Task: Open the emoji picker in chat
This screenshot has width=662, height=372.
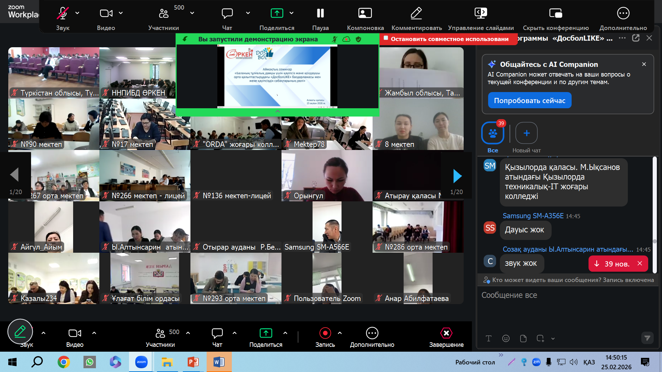Action: pyautogui.click(x=506, y=338)
